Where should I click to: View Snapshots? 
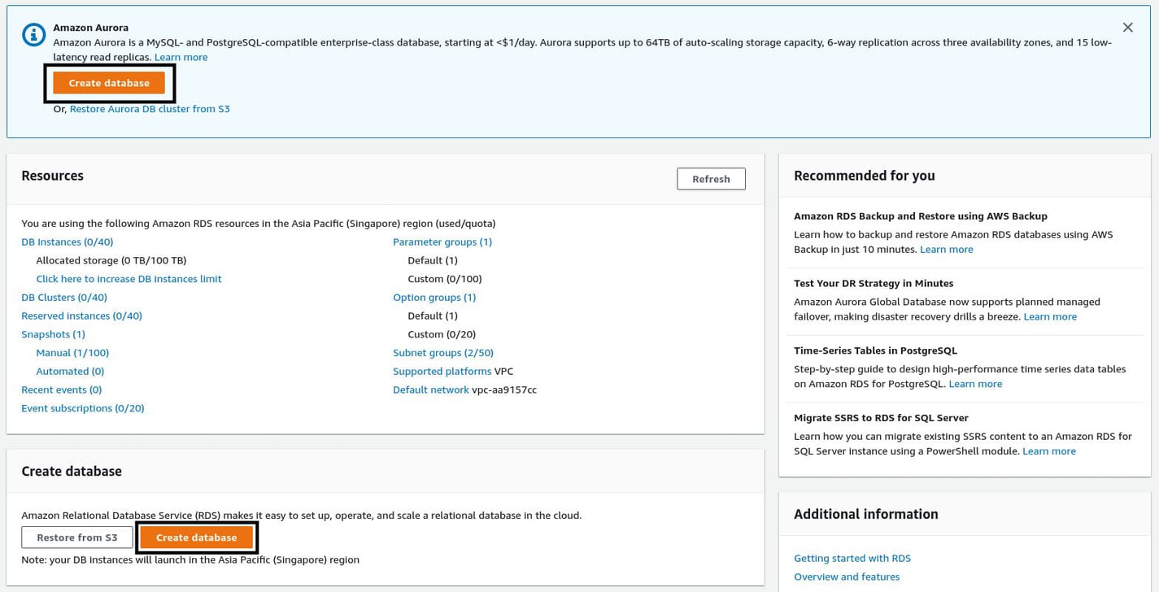pyautogui.click(x=53, y=333)
